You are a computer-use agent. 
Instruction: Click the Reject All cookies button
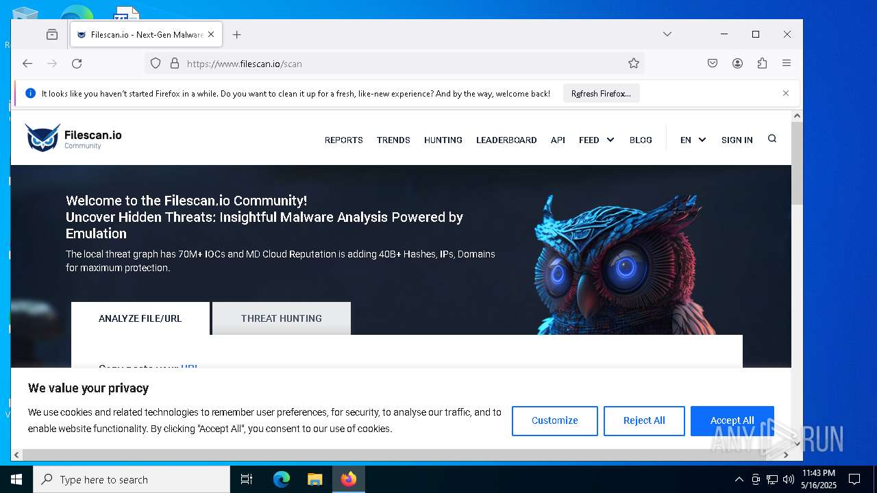click(x=644, y=420)
